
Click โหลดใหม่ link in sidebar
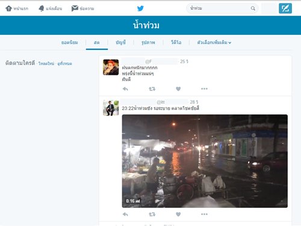tap(46, 63)
